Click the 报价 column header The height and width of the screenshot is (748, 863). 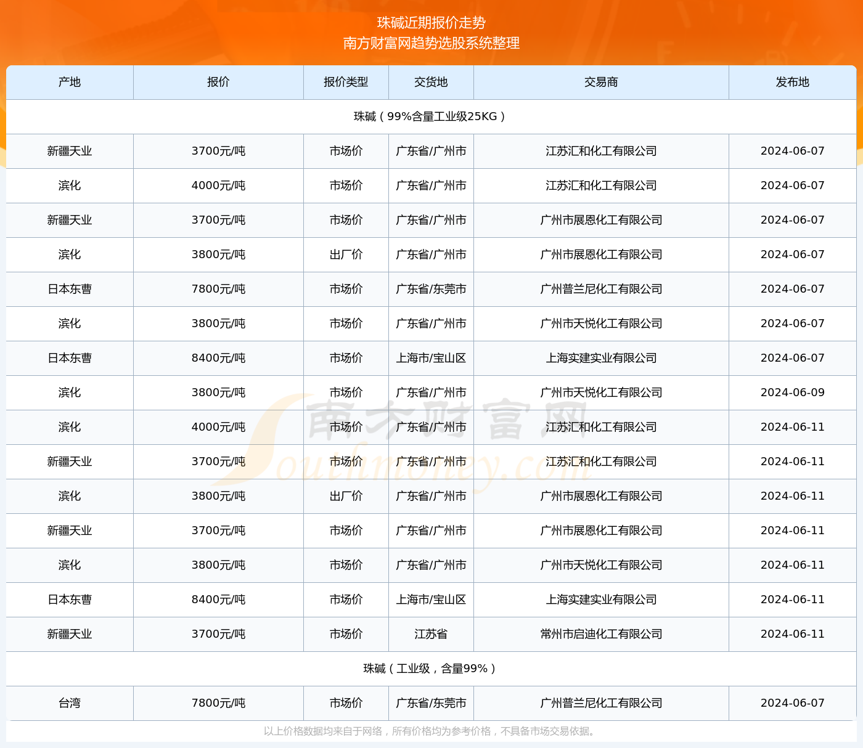coord(218,82)
